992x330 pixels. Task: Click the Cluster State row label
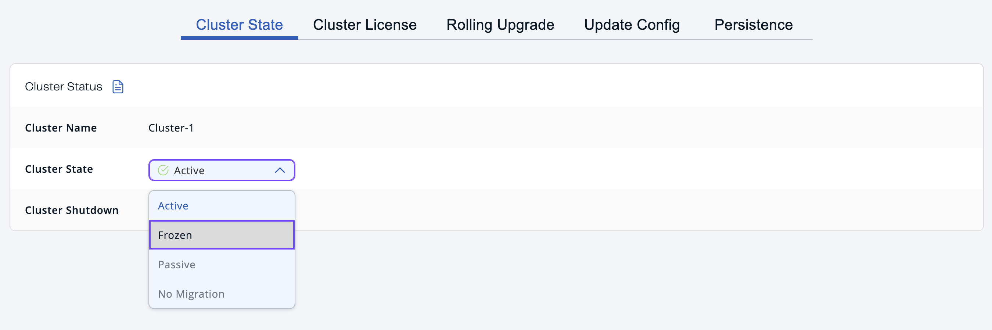[59, 169]
